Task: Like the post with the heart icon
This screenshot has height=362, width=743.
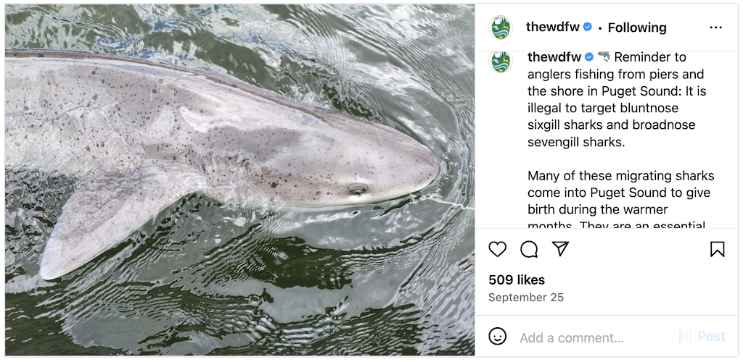Action: [497, 249]
